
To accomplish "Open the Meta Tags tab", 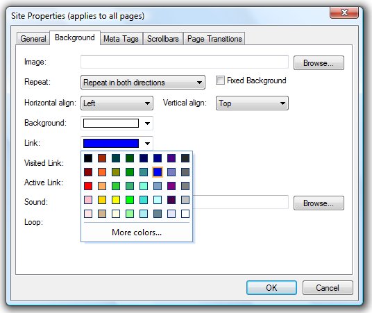I will (121, 38).
